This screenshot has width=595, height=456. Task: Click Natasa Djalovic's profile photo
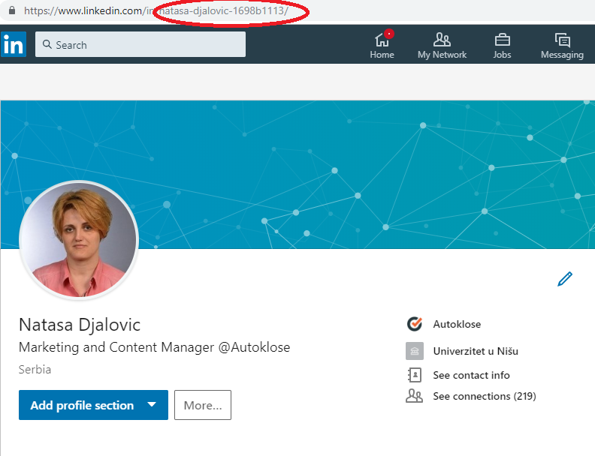(x=79, y=240)
